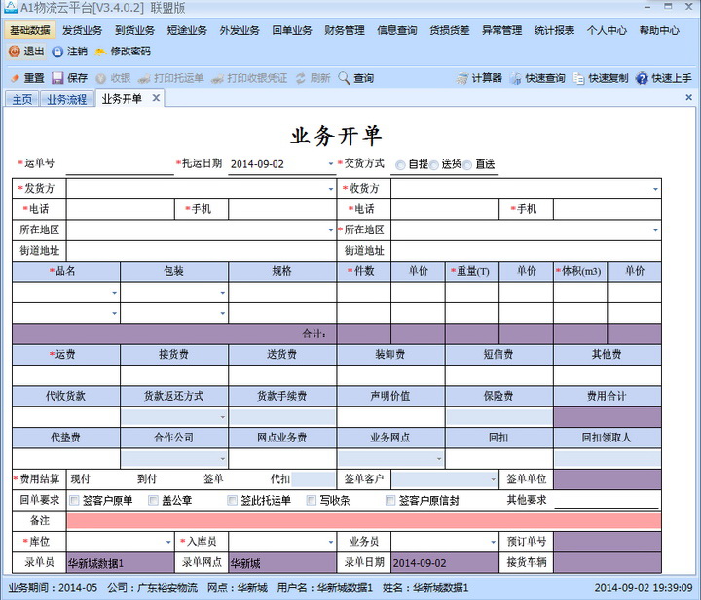This screenshot has width=701, height=600.
Task: Switch to the 业务流程 tab
Action: [66, 99]
